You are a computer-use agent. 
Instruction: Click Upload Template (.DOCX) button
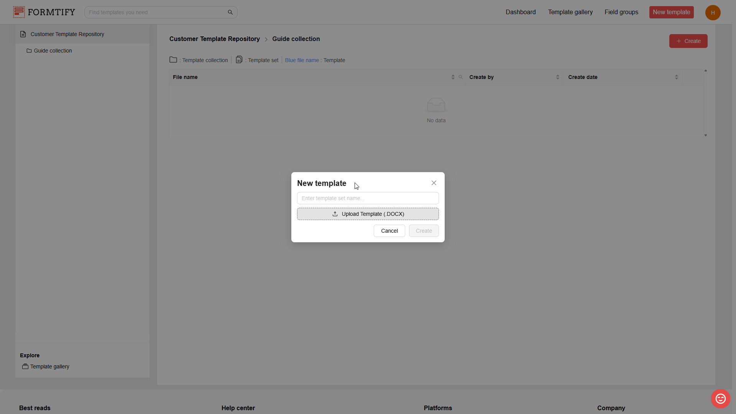click(x=368, y=214)
